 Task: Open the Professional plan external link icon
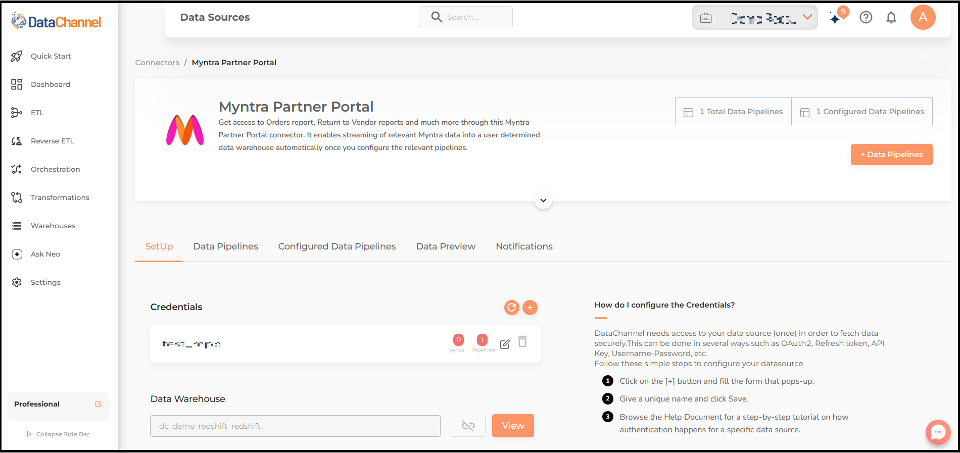(x=98, y=404)
